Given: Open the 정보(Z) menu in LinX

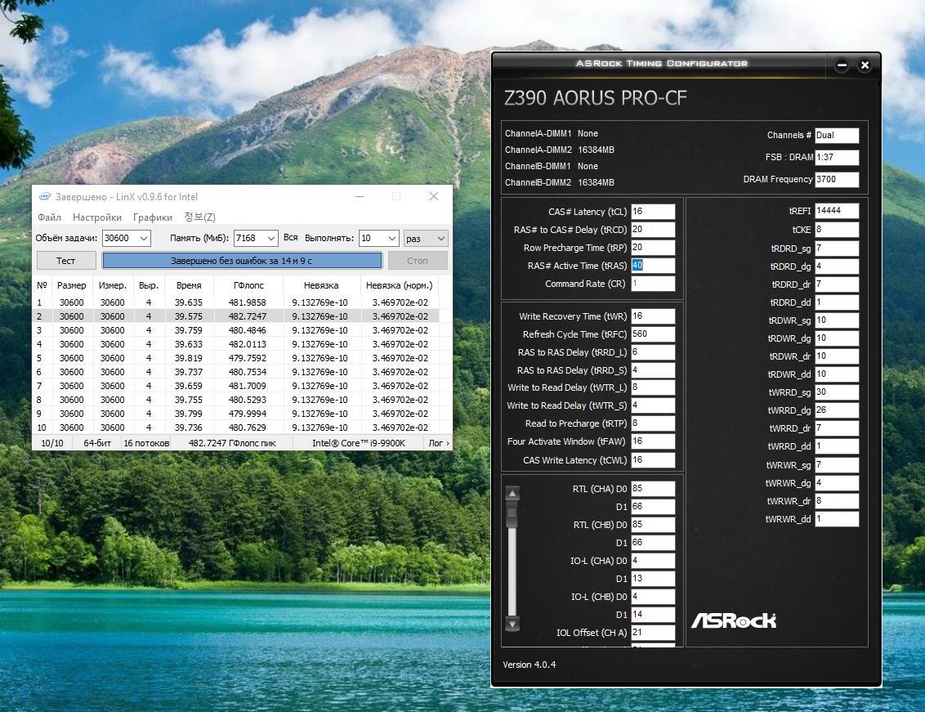Looking at the screenshot, I should click(x=199, y=217).
